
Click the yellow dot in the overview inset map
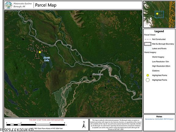click(157, 14)
